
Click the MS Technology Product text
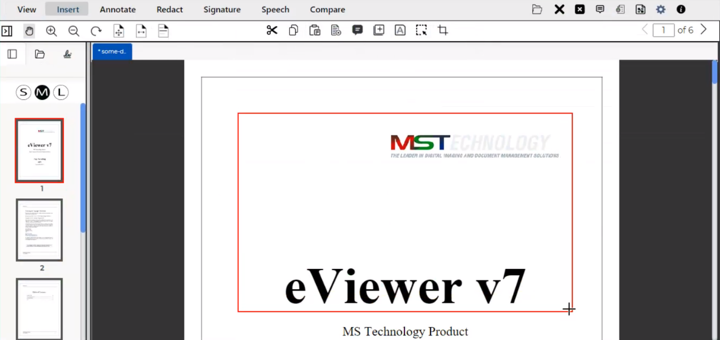405,332
